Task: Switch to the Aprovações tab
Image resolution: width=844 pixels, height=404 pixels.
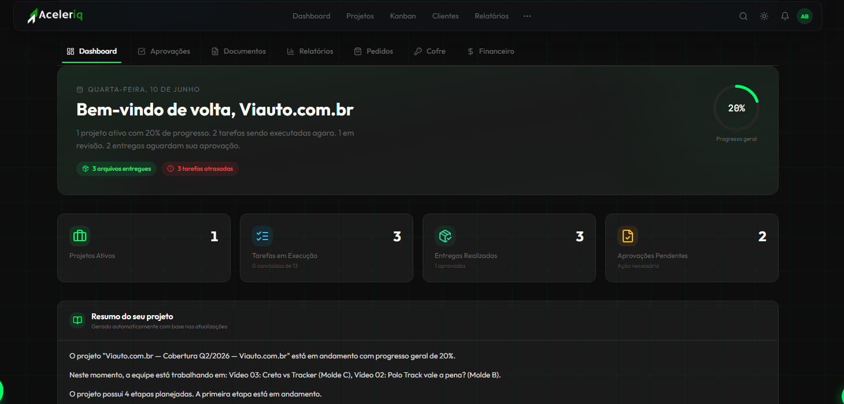Action: coord(164,51)
